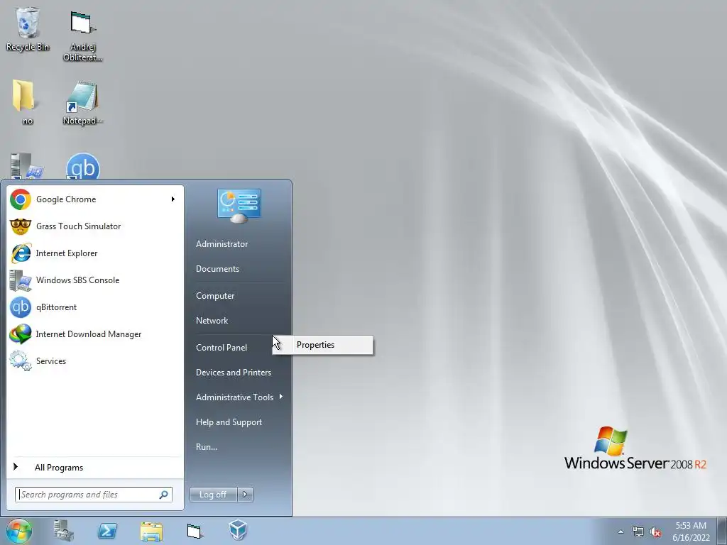727x545 pixels.
Task: Expand Administrative Tools submenu
Action: click(239, 397)
